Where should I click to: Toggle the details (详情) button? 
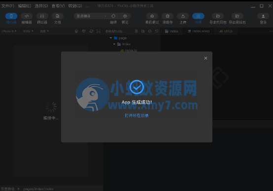(x=198, y=16)
